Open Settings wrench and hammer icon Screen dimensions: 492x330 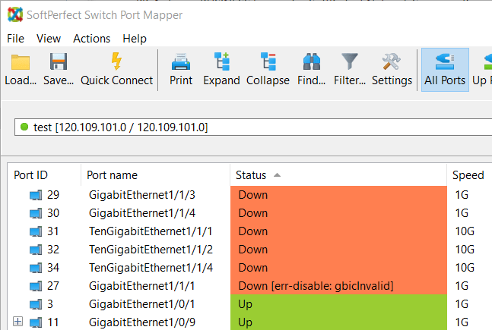pos(392,61)
